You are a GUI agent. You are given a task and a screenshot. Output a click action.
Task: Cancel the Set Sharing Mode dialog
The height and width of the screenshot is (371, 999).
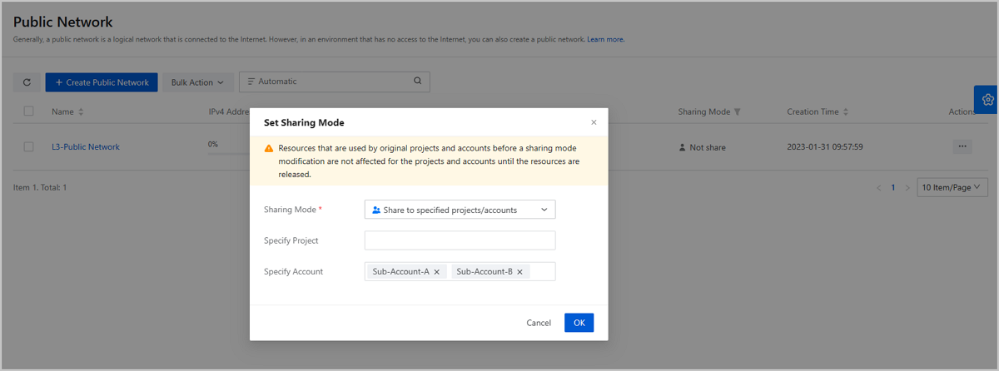[x=539, y=323]
